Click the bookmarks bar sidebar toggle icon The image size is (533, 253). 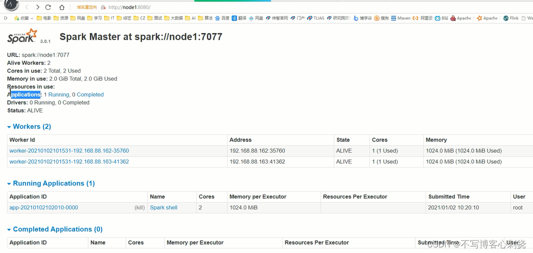(x=6, y=18)
